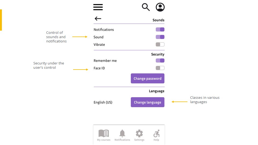Go back with the left arrow
Screen dimensions: 258x145
pyautogui.click(x=98, y=19)
